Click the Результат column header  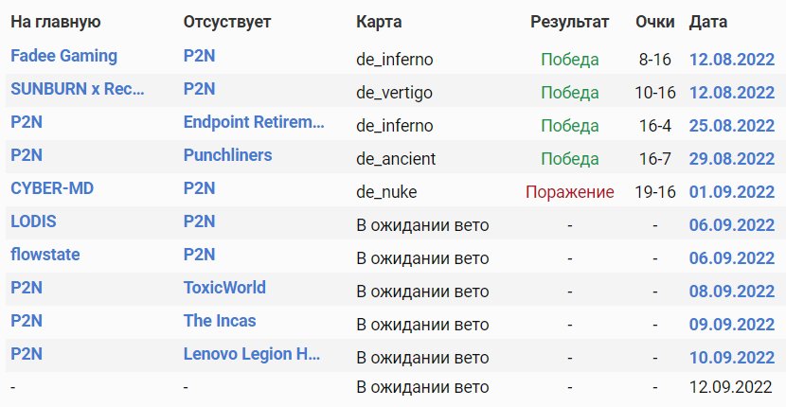570,22
